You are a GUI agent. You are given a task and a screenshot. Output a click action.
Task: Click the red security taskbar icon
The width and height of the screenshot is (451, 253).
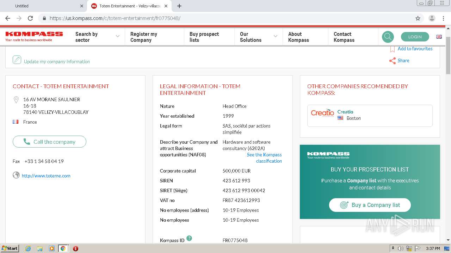[75, 248]
